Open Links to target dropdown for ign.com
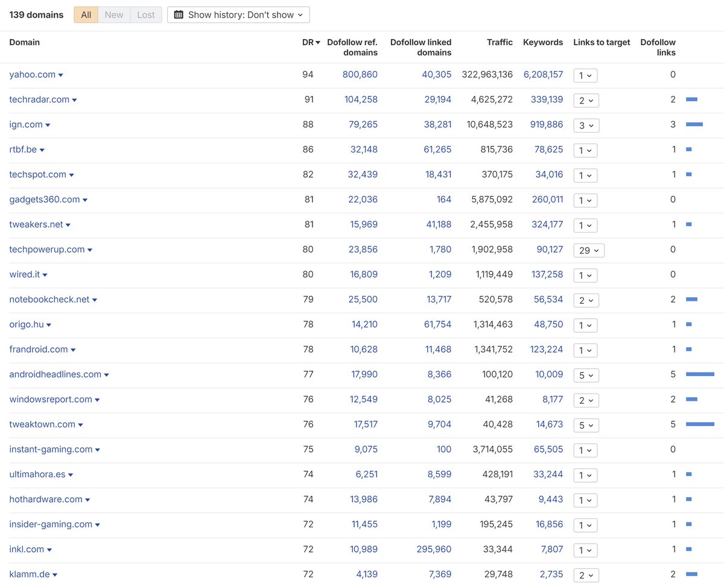 click(x=586, y=125)
